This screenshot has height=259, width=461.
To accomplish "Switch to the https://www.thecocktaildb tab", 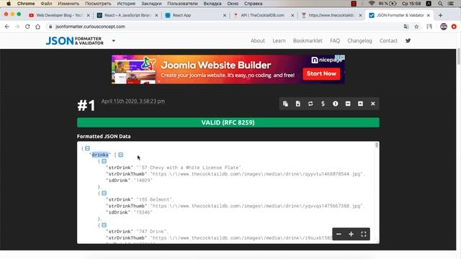I will 331,15.
